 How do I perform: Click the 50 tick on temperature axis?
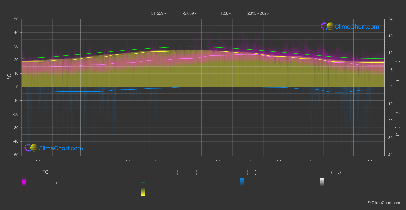pyautogui.click(x=16, y=19)
